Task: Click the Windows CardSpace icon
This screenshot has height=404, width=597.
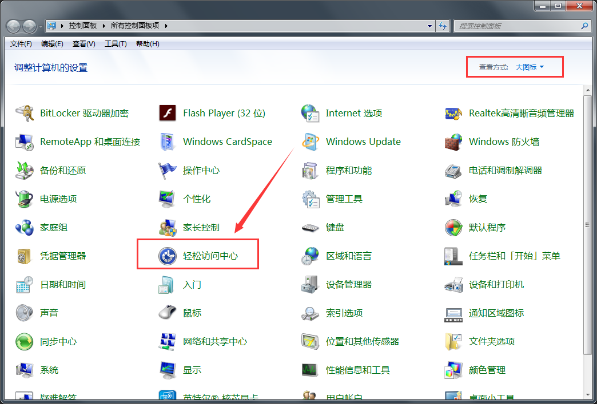Action: [168, 142]
